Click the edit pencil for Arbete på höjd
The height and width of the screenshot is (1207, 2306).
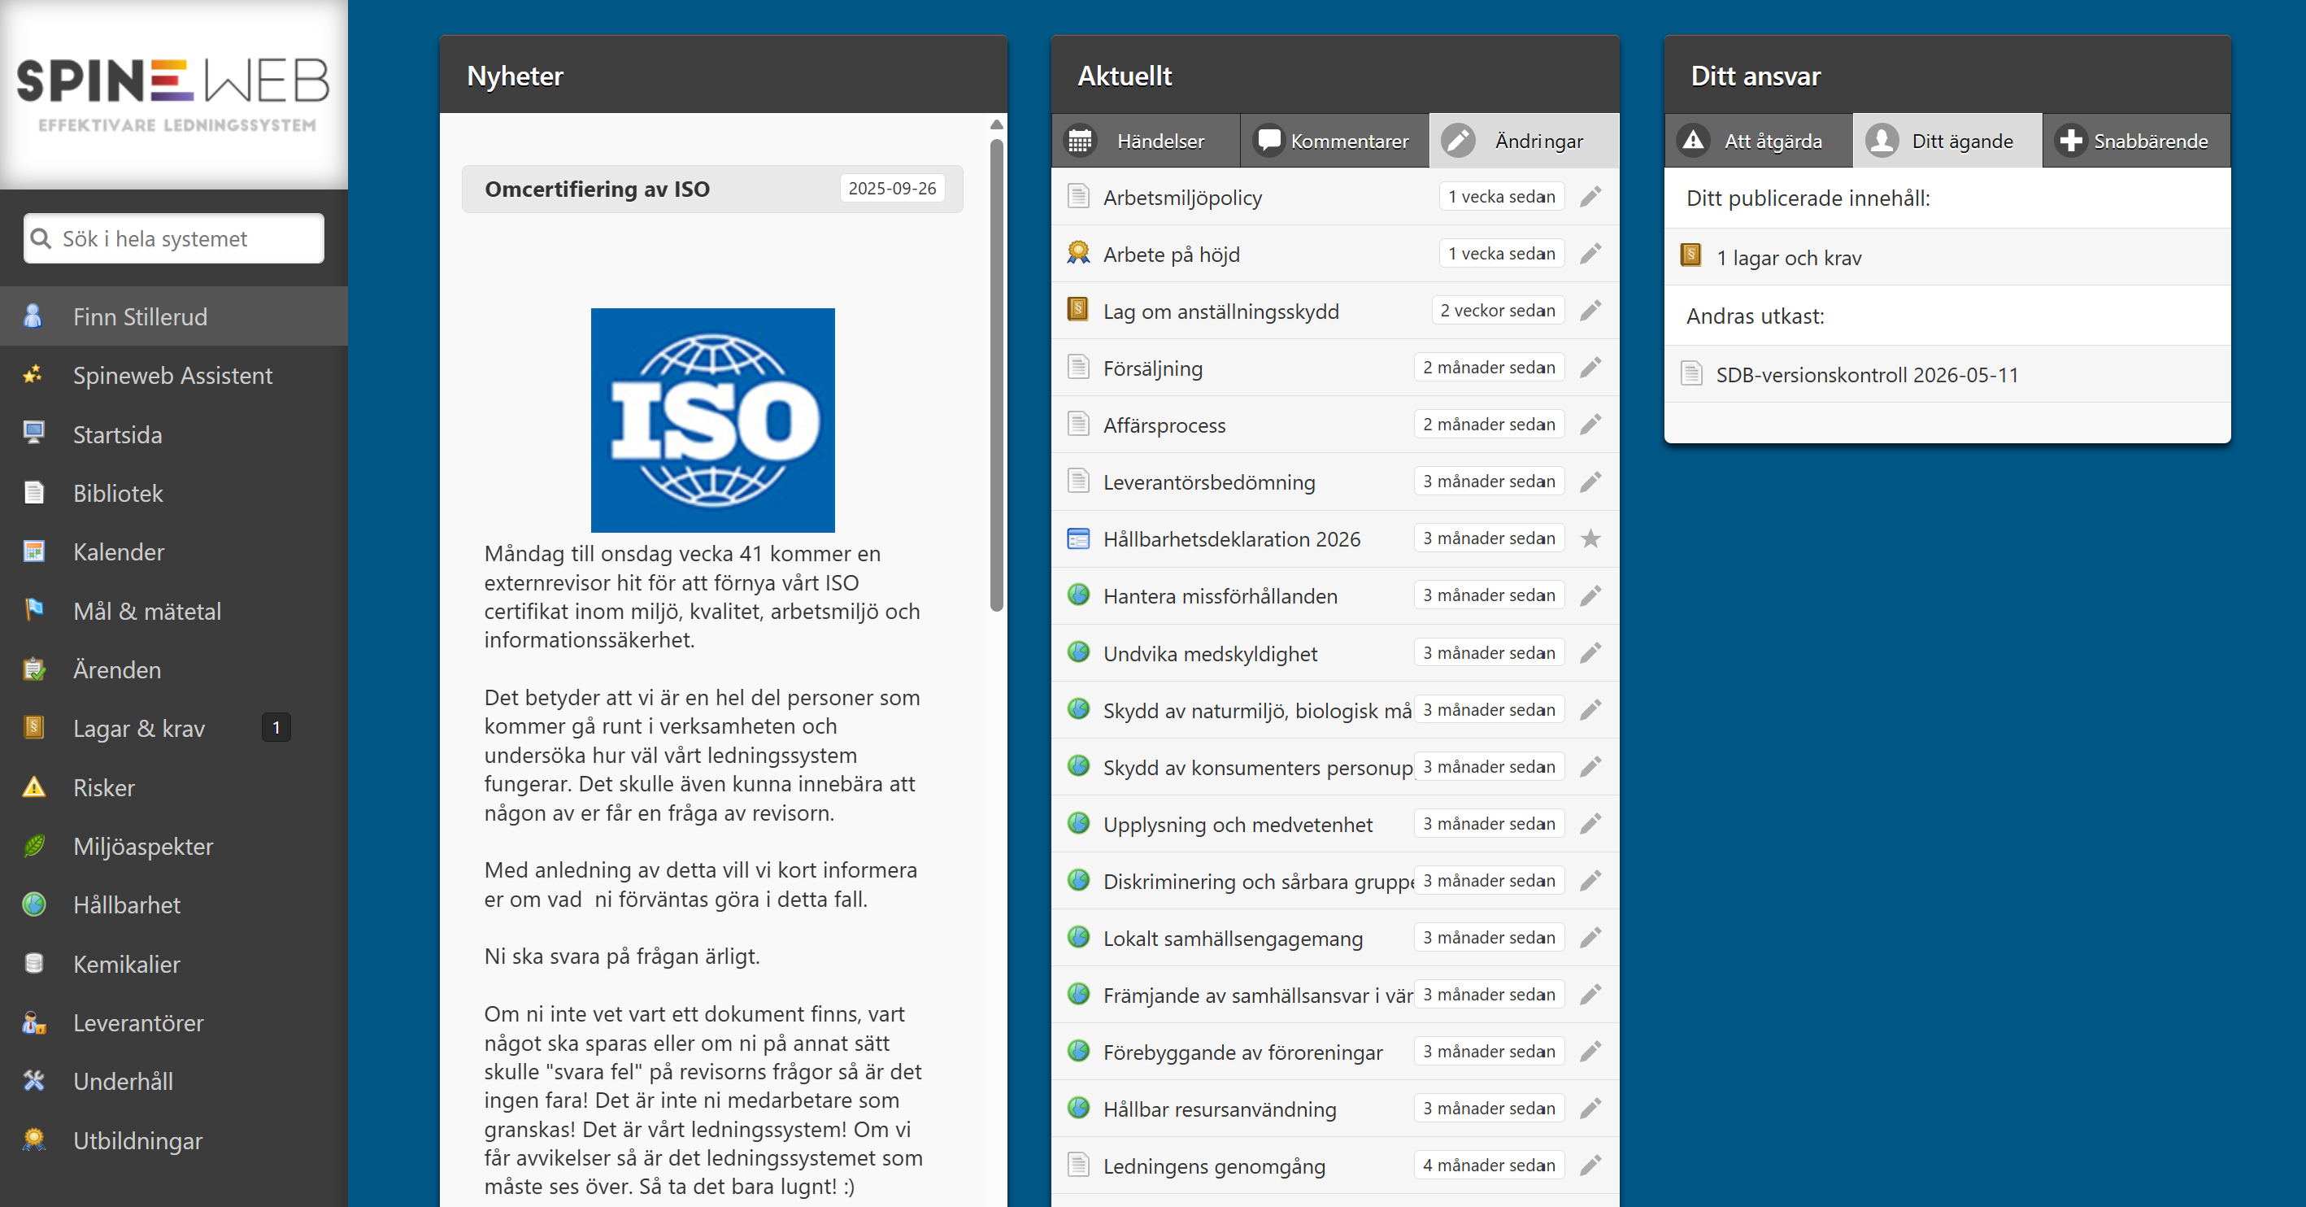click(1590, 255)
